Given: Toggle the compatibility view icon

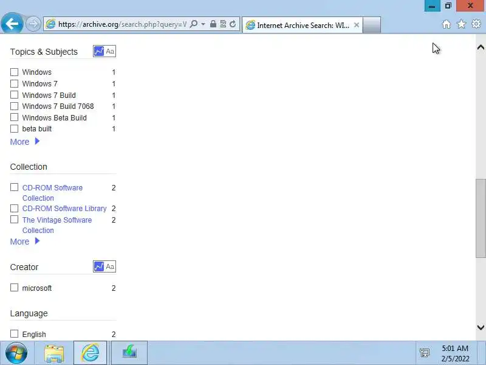Looking at the screenshot, I should 223,24.
